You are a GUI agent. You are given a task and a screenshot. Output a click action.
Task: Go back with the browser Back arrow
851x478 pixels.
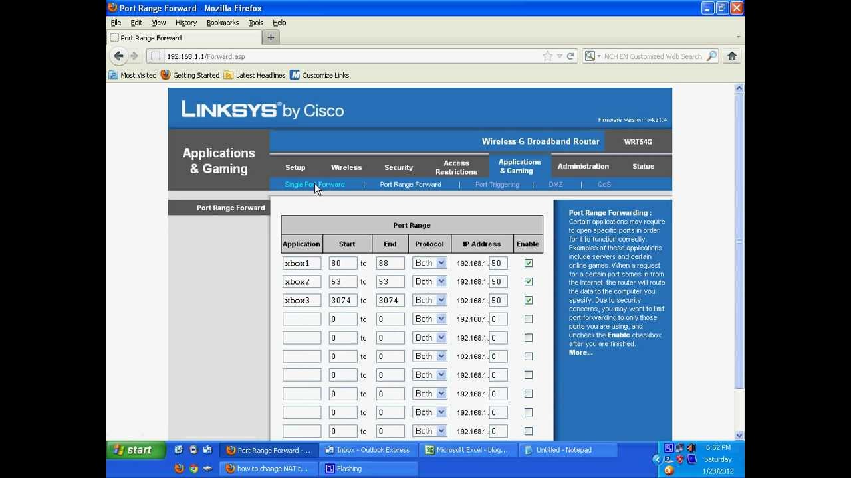[118, 56]
